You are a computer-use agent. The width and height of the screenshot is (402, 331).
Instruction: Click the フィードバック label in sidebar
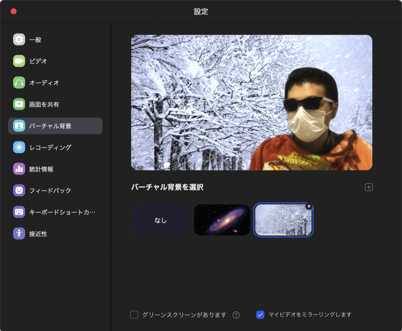(50, 191)
